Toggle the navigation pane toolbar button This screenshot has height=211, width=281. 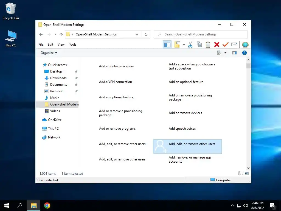(x=167, y=45)
